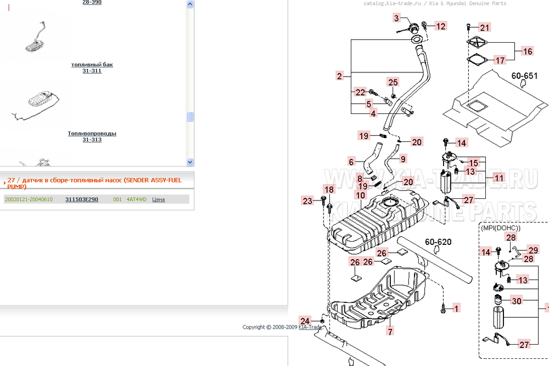The image size is (549, 366).
Task: Click the Цена price link
Action: click(x=158, y=199)
